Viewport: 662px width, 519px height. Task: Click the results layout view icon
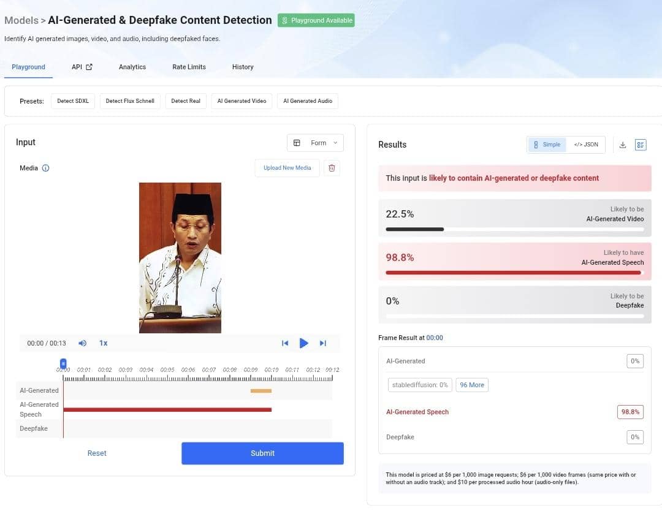641,145
